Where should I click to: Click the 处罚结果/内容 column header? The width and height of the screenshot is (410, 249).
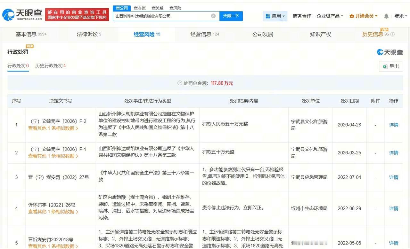coord(244,101)
